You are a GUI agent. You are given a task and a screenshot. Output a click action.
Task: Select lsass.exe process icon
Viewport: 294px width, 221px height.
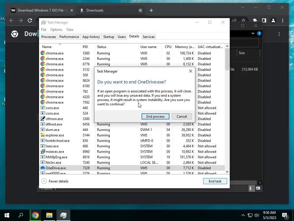43,146
